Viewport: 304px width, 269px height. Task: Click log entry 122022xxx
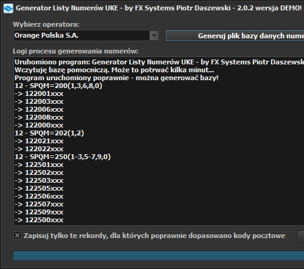[39, 149]
